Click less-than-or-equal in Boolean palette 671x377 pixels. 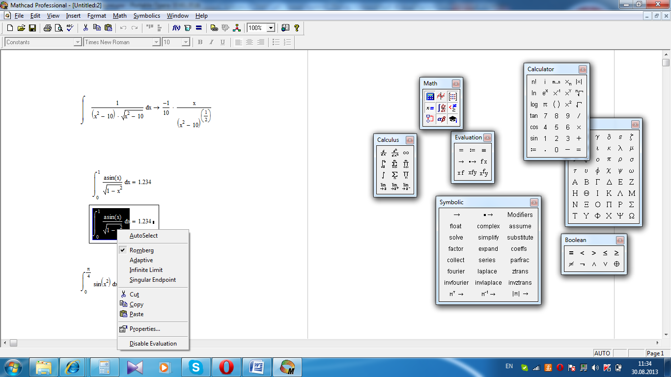point(605,253)
